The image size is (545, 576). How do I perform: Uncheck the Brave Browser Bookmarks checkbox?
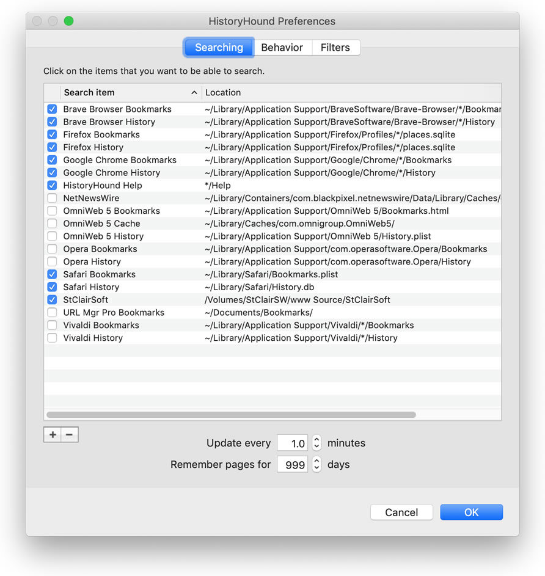pyautogui.click(x=52, y=109)
